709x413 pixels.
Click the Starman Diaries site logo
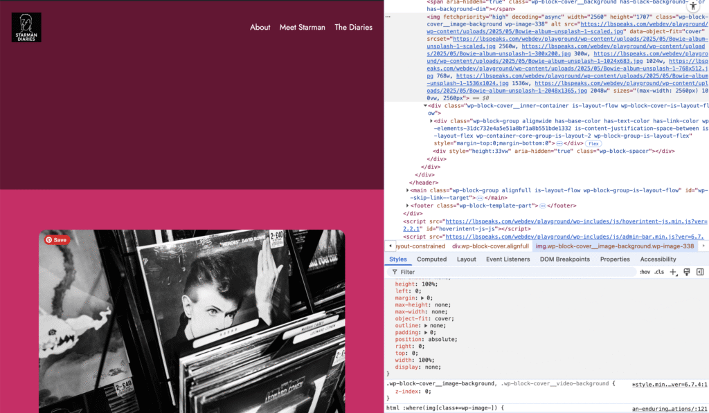pyautogui.click(x=26, y=27)
